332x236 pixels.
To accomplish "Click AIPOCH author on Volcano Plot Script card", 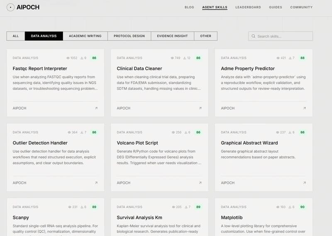I will point(123,183).
